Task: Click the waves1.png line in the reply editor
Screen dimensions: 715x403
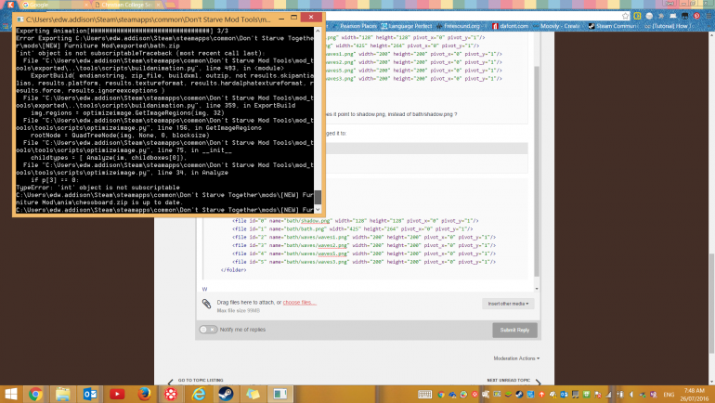Action: click(364, 237)
